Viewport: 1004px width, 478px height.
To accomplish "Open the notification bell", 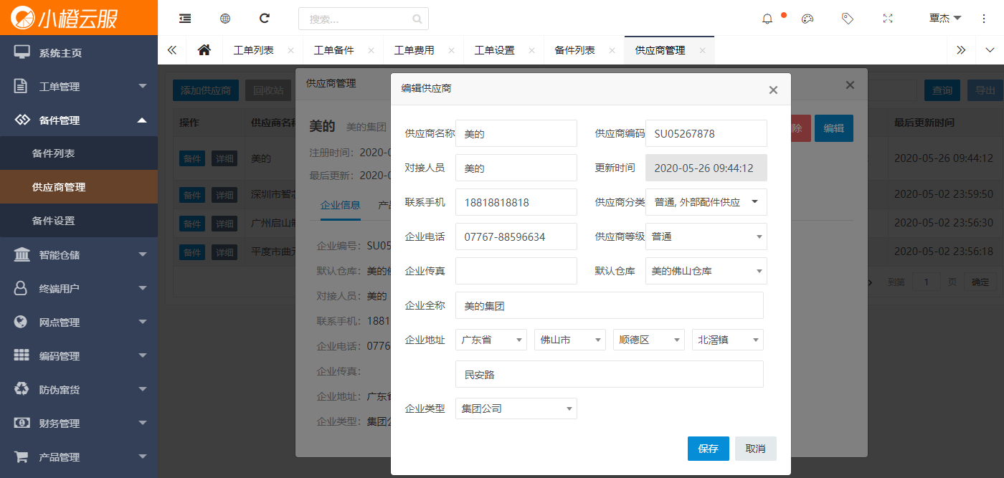I will pos(767,19).
